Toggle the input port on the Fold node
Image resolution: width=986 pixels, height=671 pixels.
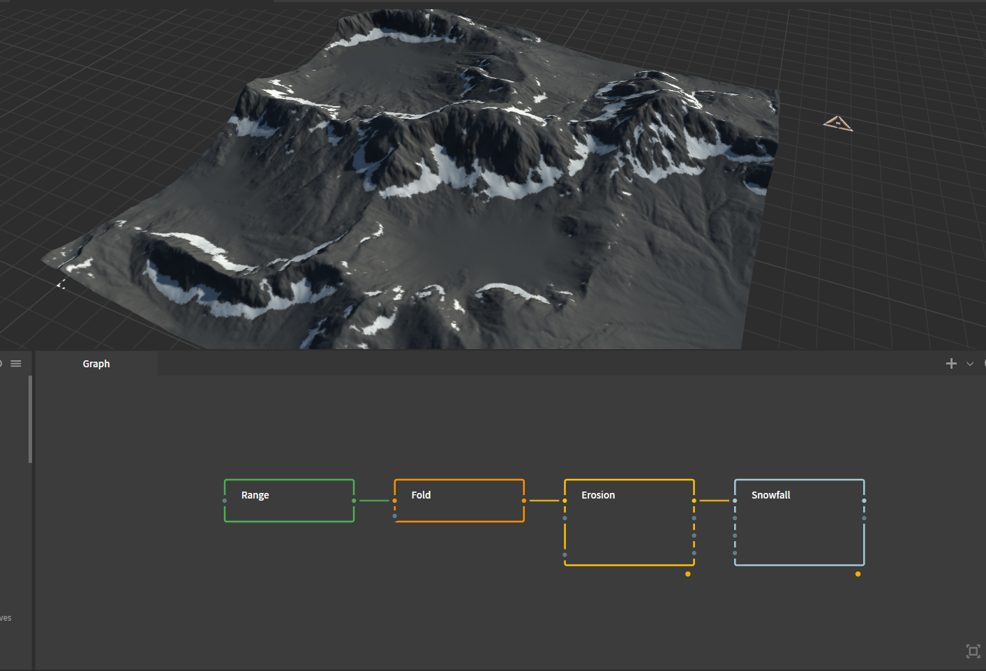click(x=394, y=501)
